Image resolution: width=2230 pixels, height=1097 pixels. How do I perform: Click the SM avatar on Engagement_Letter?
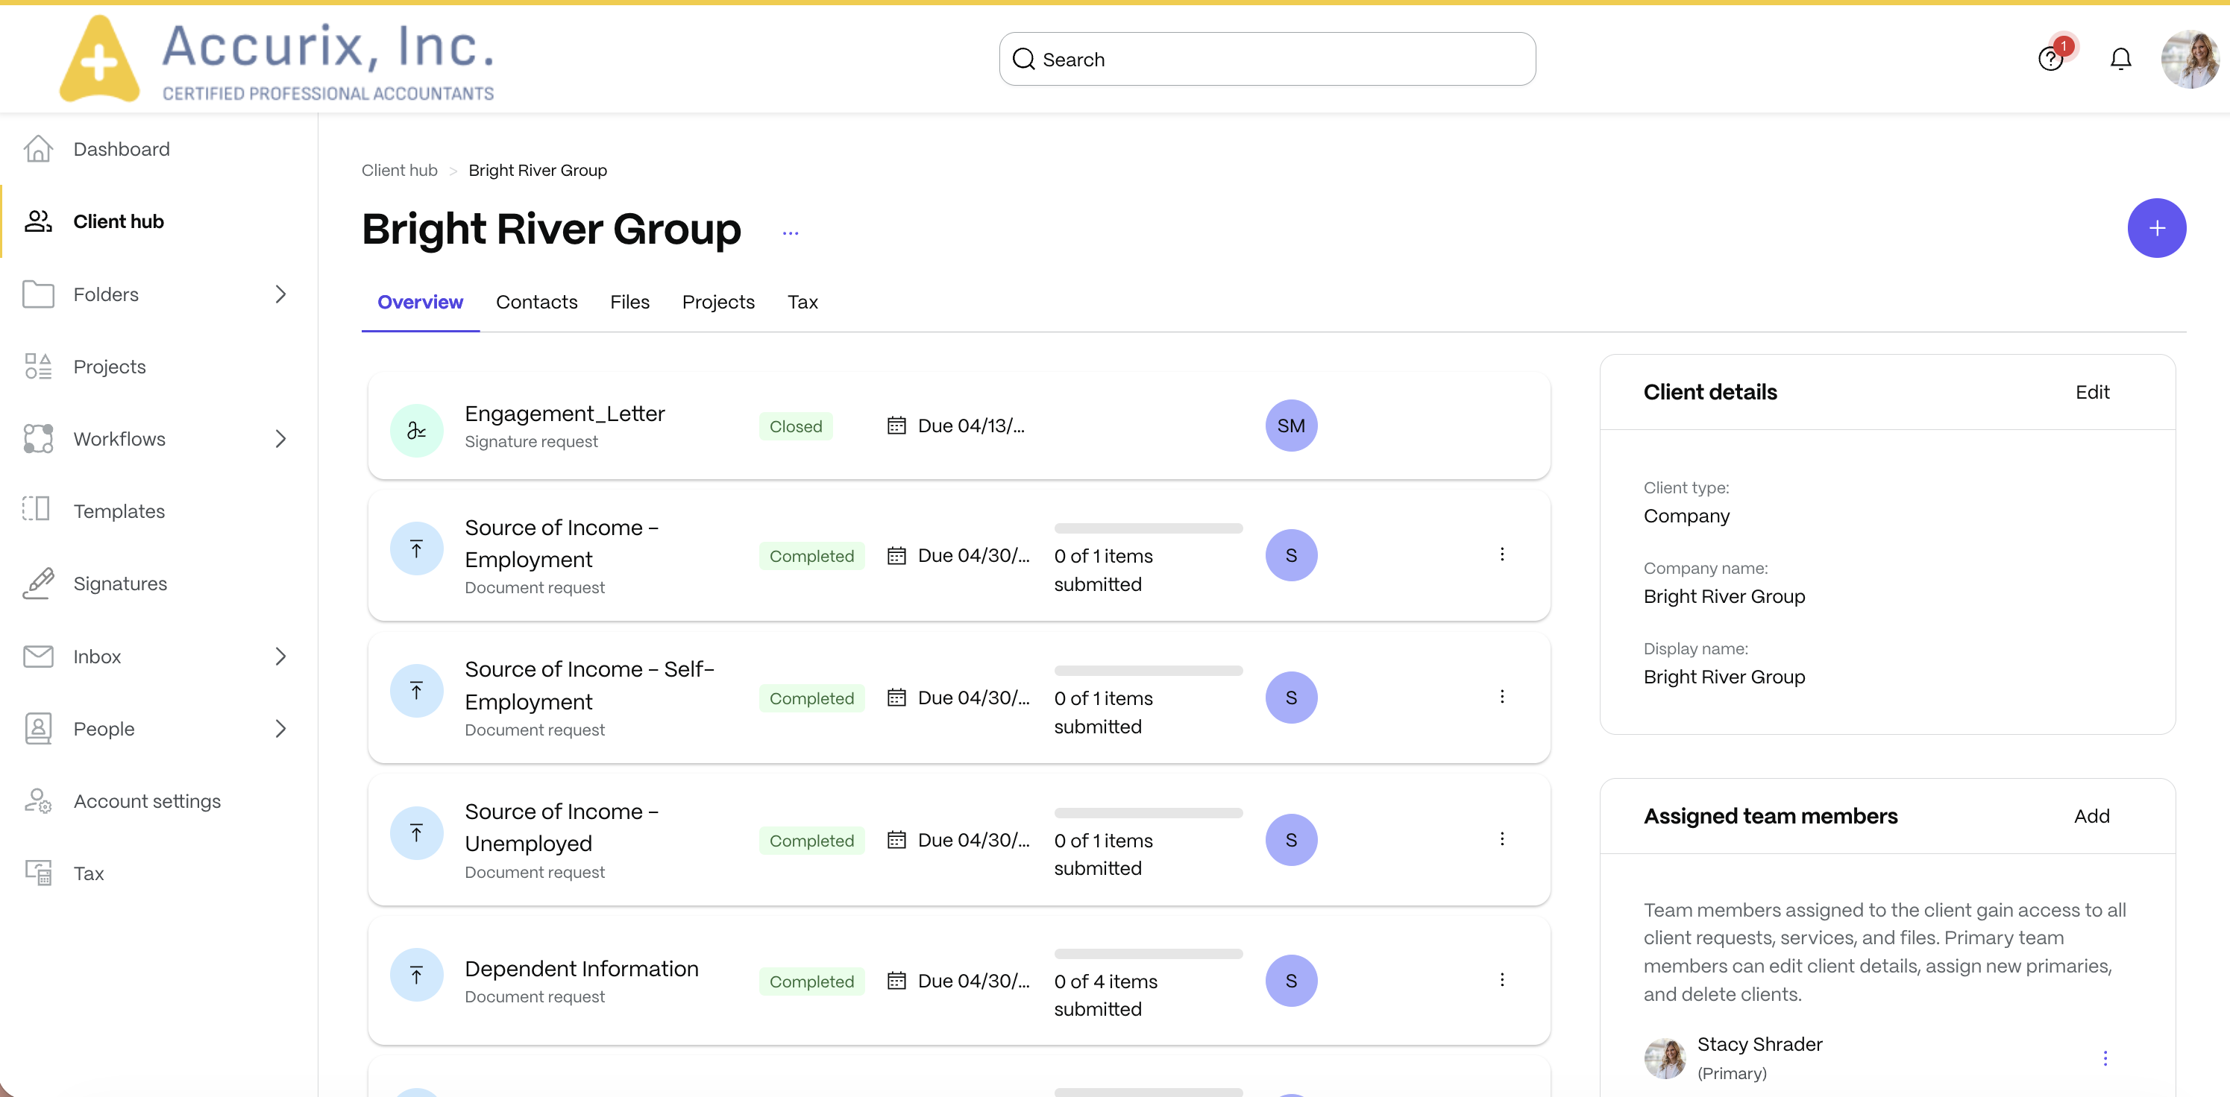(x=1291, y=426)
